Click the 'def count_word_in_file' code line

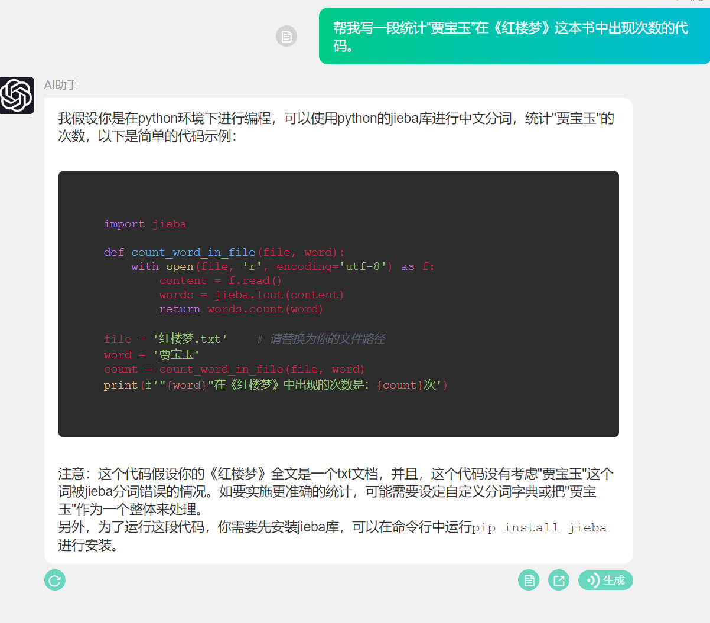pos(224,252)
